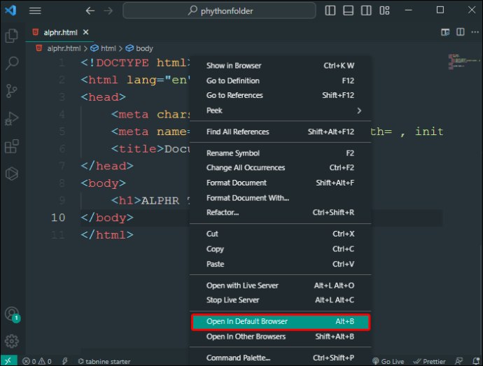Toggle primary side bar layout icon
The width and height of the screenshot is (483, 366).
[x=330, y=10]
